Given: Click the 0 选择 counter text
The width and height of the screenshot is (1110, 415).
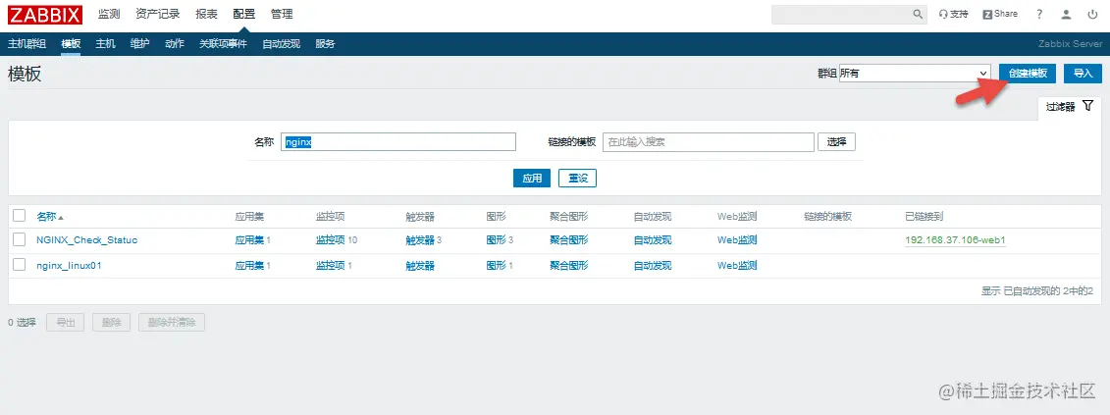Looking at the screenshot, I should (22, 322).
